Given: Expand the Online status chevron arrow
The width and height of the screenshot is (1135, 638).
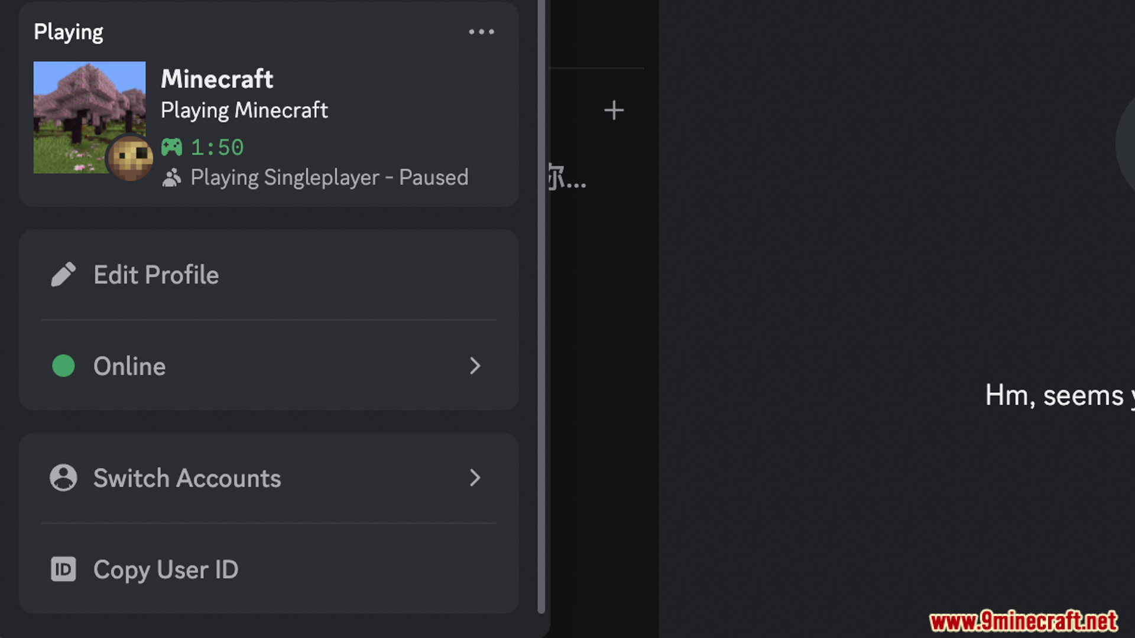Looking at the screenshot, I should [475, 366].
